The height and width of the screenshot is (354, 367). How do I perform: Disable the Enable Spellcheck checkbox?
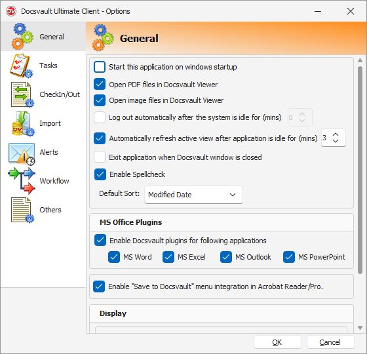[100, 174]
